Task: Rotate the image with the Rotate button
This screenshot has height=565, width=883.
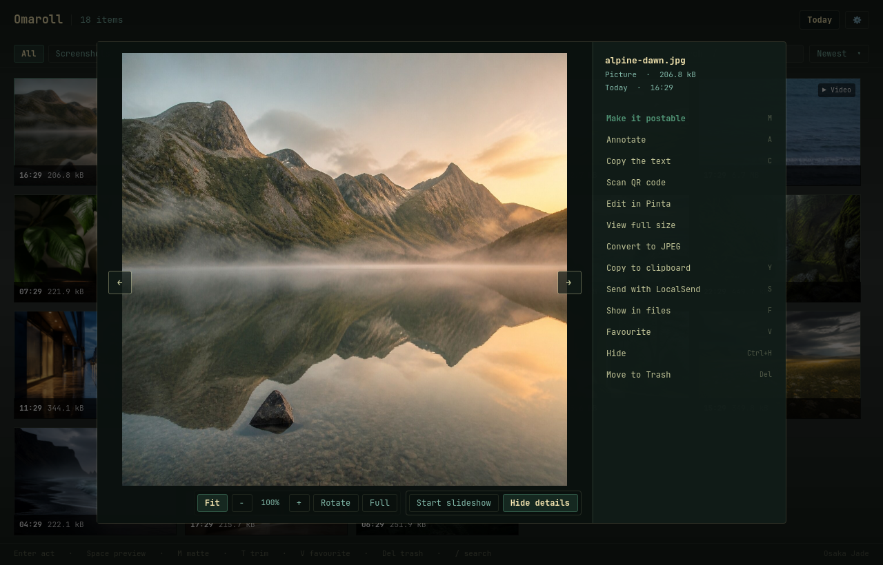Action: tap(336, 503)
